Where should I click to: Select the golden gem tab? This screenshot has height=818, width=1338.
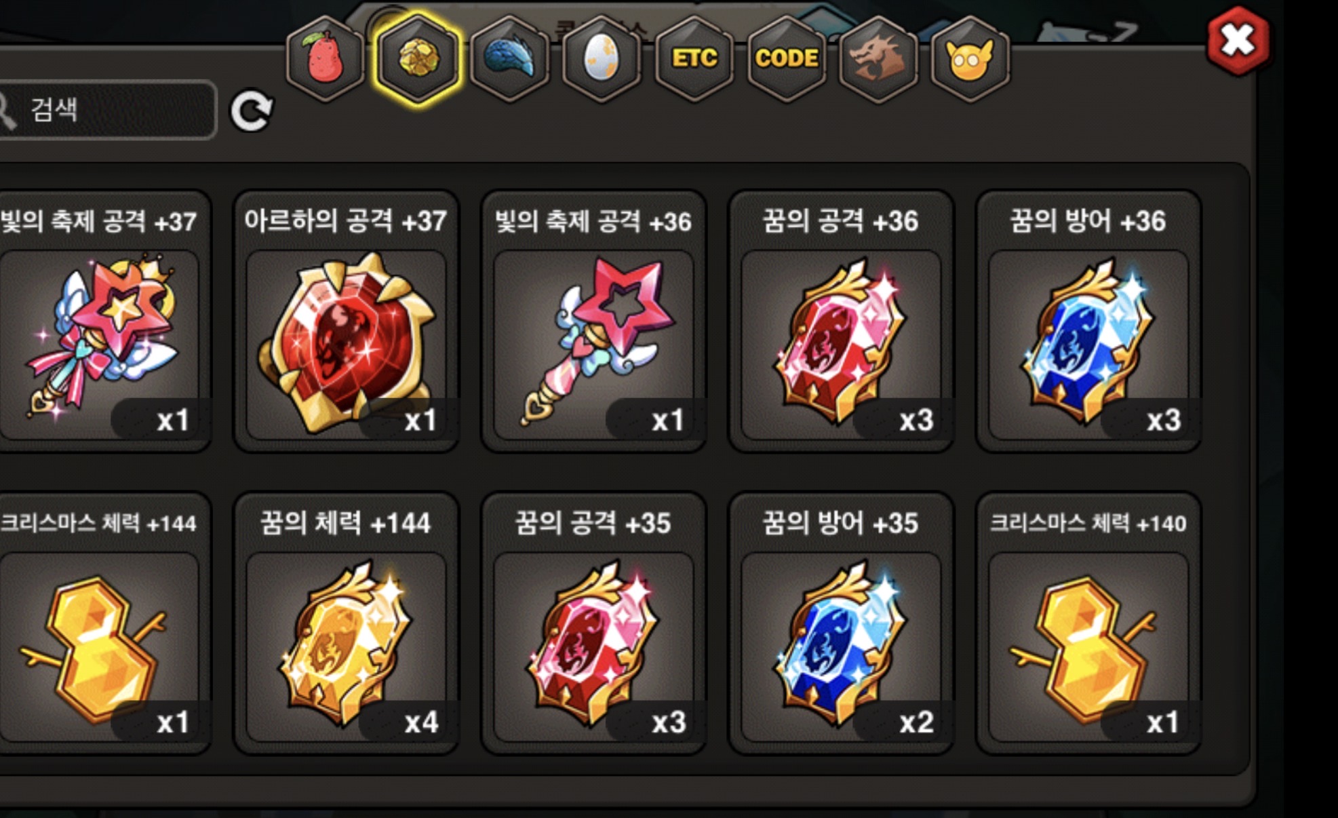418,59
